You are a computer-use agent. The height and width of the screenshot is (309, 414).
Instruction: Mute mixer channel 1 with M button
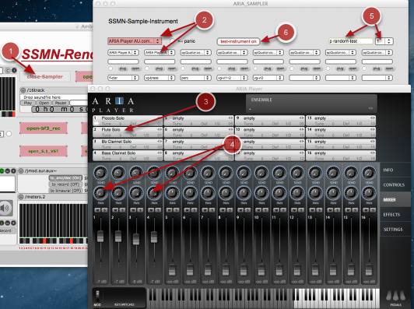[x=97, y=210]
